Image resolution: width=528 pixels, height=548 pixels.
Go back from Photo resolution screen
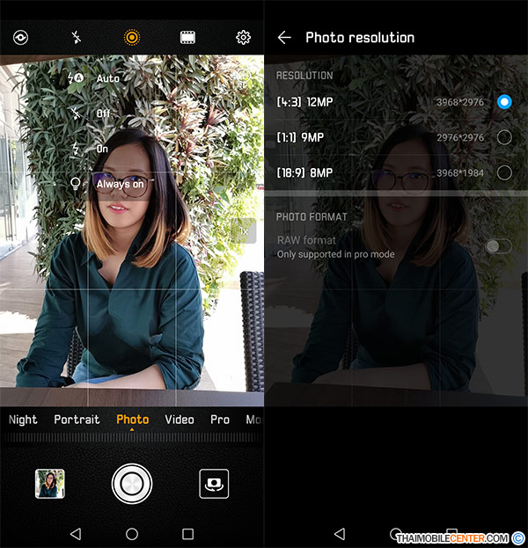(284, 38)
